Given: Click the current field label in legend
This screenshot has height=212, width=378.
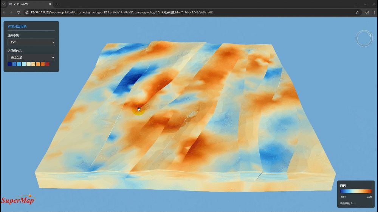Looking at the screenshot, I should tap(347, 203).
